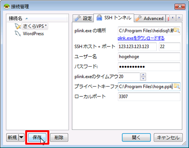The width and height of the screenshot is (189, 148).
Task: Click the ユーザー名 field with hogehoge
Action: (x=149, y=57)
